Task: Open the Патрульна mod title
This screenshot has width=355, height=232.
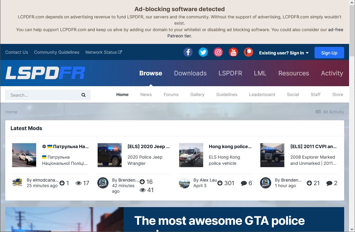Action: click(x=65, y=146)
